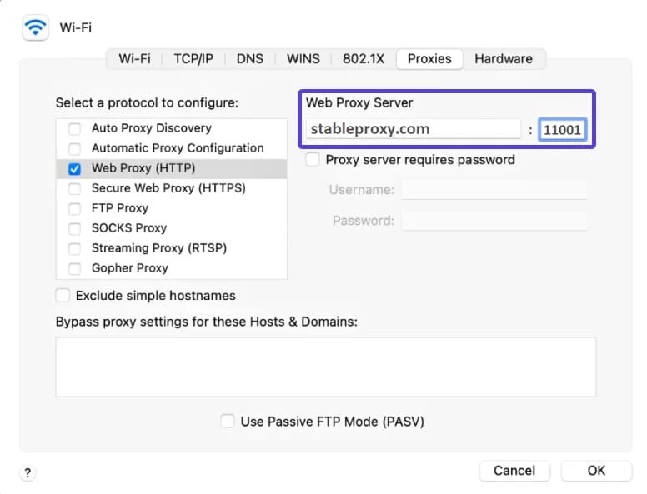647x494 pixels.
Task: Toggle Exclude simple hostnames
Action: tap(63, 296)
